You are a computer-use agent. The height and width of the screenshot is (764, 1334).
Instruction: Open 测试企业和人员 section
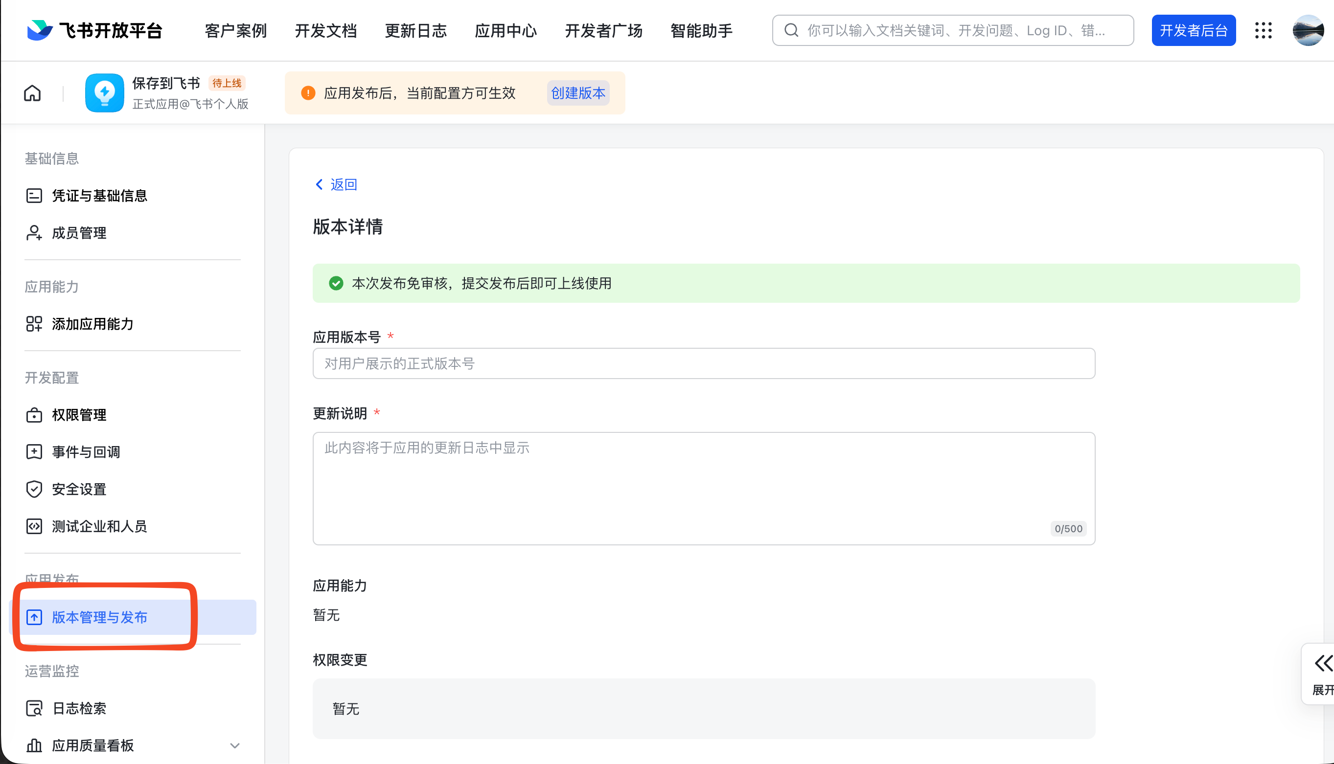pos(99,526)
